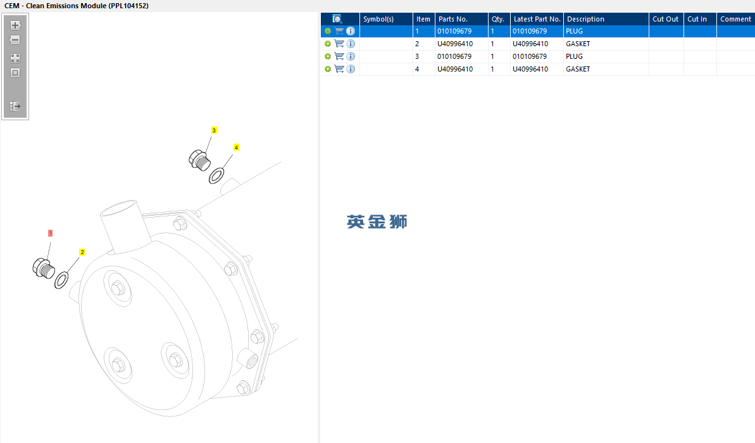Image resolution: width=755 pixels, height=443 pixels.
Task: Click the Cut In column header
Action: pyautogui.click(x=700, y=19)
